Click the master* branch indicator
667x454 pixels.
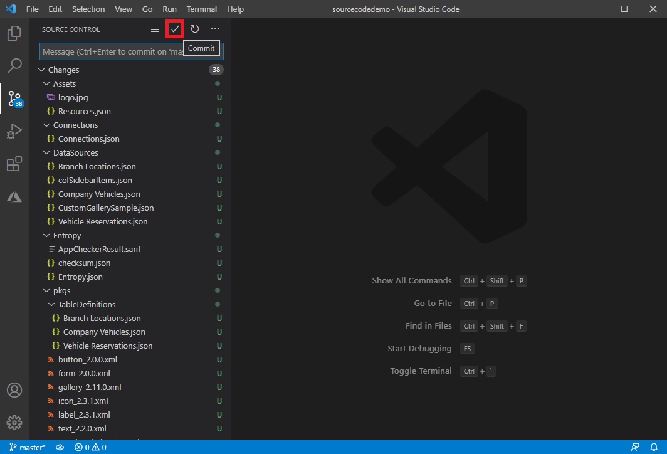coord(28,447)
